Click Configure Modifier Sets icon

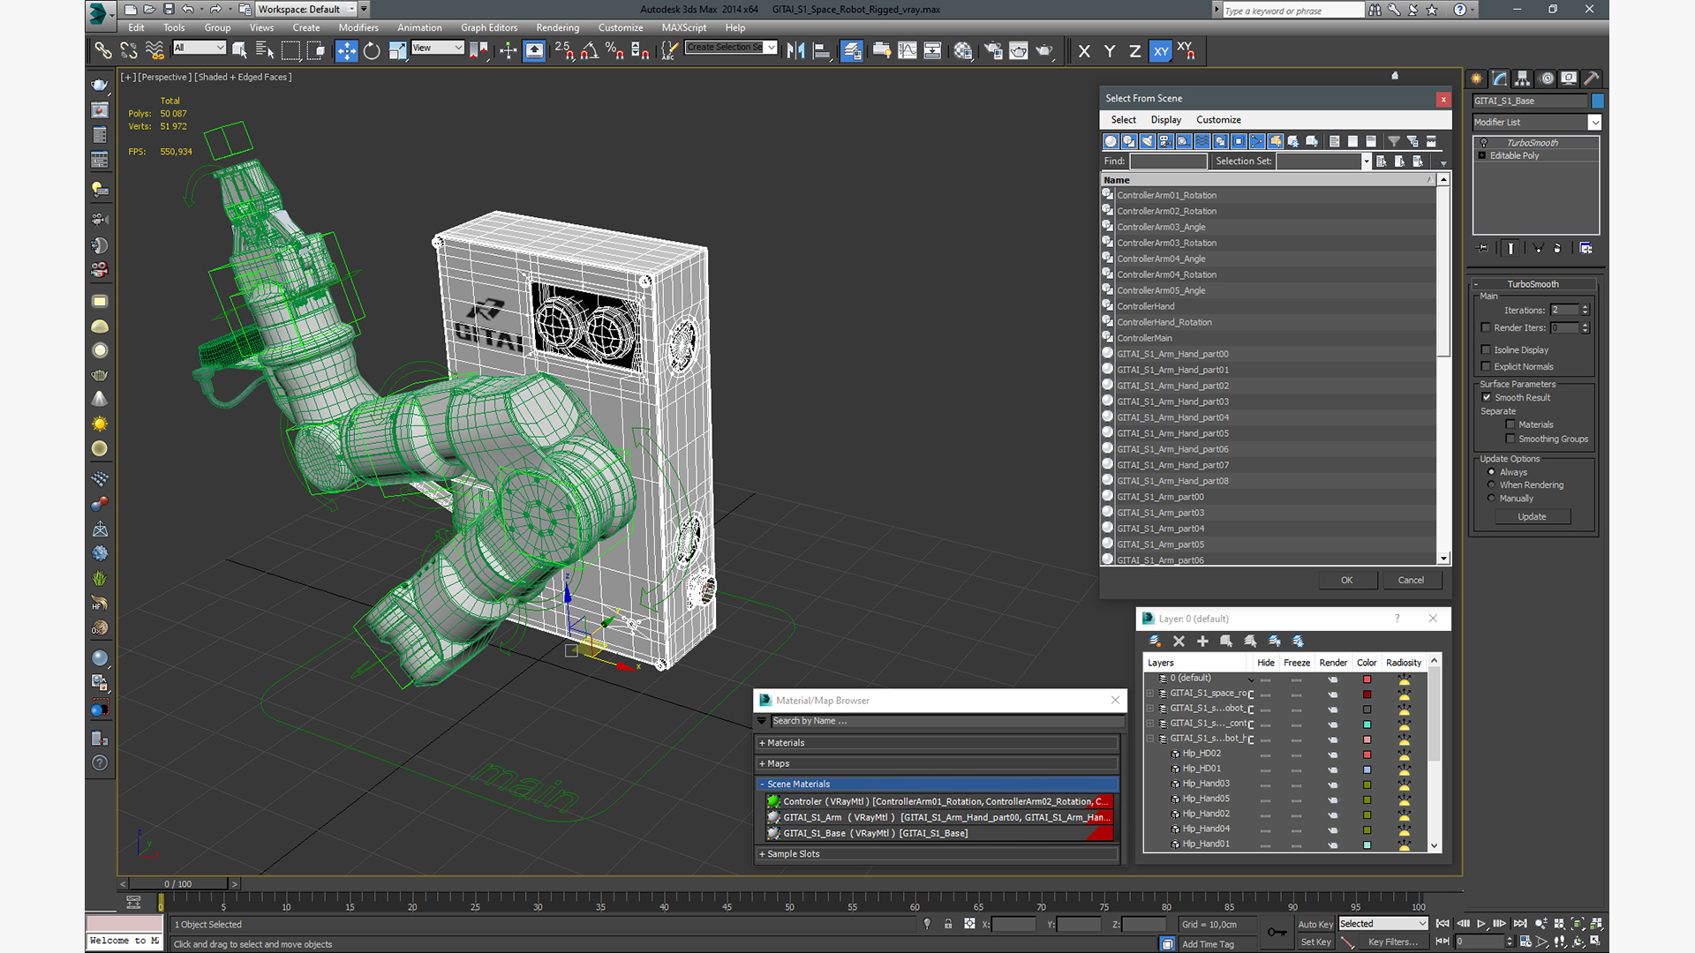(1586, 249)
